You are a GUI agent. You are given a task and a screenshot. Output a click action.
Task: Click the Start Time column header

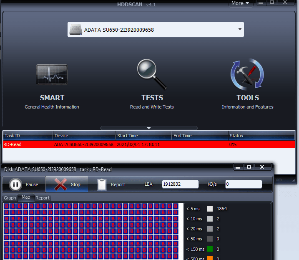(143, 136)
